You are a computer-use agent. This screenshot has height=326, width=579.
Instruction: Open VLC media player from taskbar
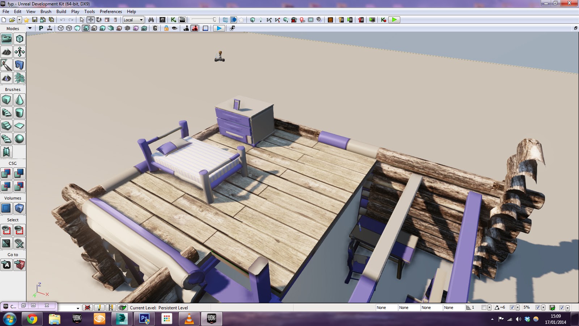[x=189, y=319]
